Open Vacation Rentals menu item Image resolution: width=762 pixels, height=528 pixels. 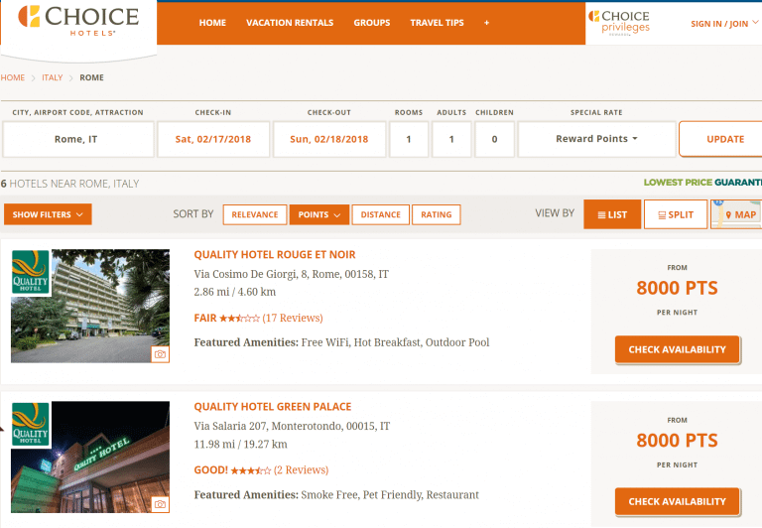tap(290, 23)
